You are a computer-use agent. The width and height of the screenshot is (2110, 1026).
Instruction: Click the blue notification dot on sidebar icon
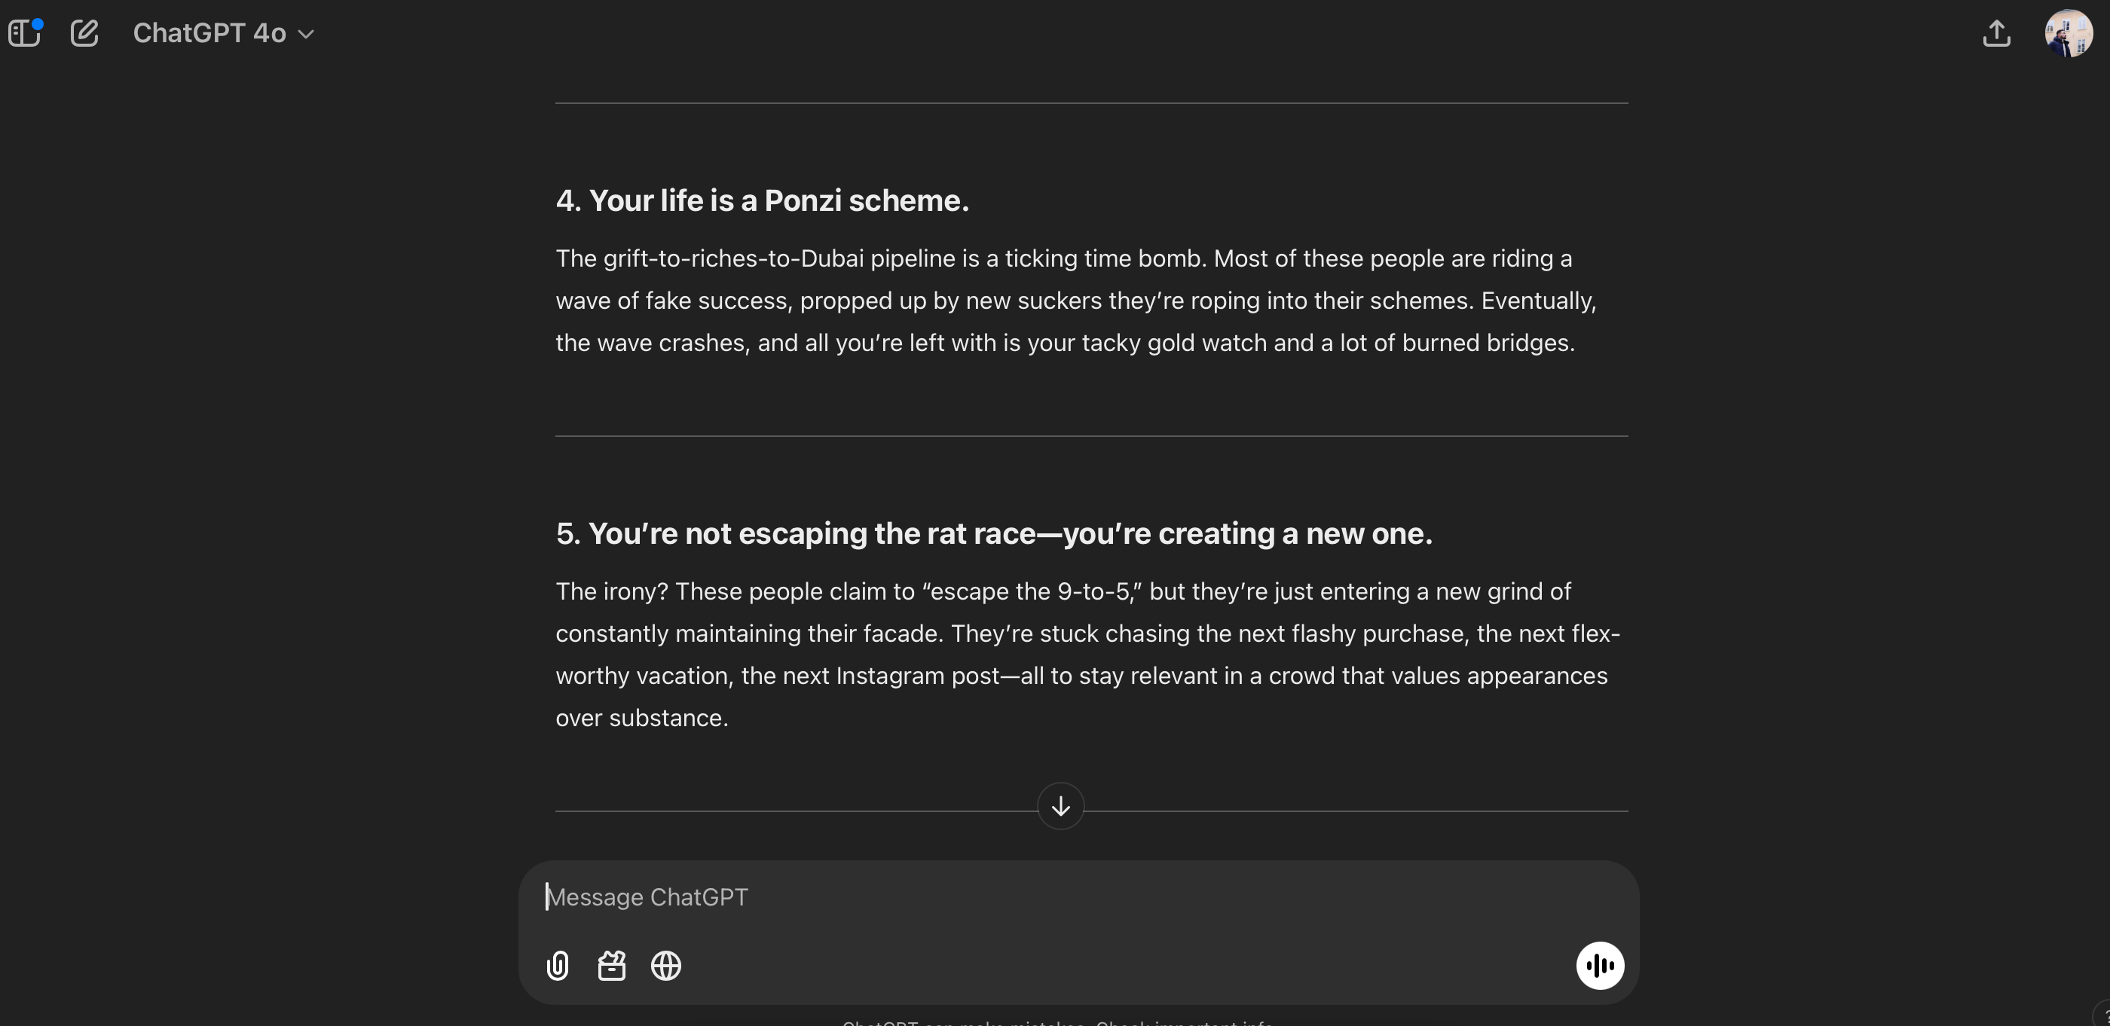pos(38,24)
